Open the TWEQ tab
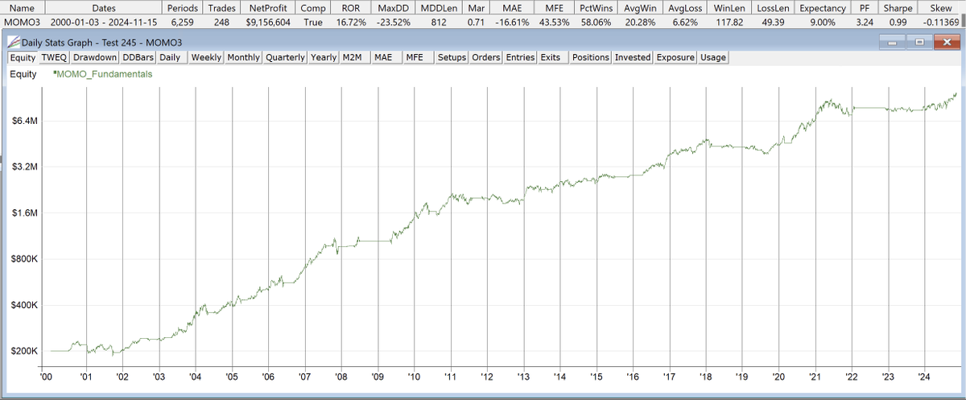 click(54, 57)
